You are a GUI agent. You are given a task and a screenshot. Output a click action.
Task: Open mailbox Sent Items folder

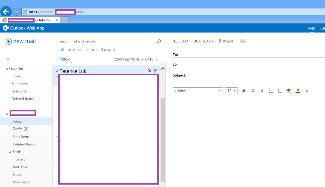tap(21, 137)
